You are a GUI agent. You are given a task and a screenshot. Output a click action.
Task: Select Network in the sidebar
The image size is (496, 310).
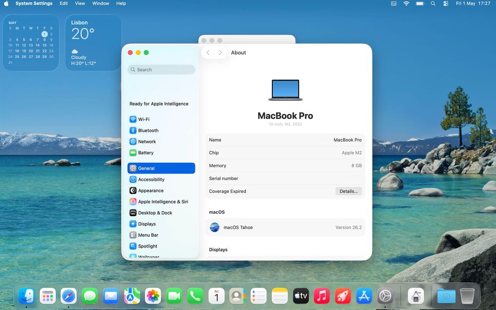coord(161,141)
